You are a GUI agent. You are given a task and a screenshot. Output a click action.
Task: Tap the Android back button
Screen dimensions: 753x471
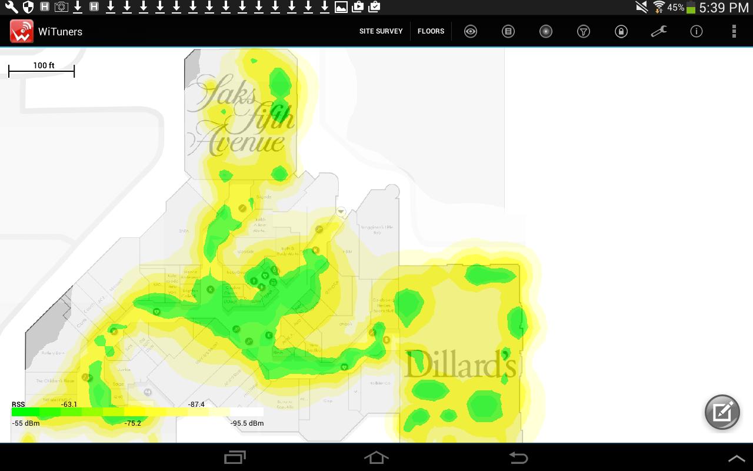coord(518,457)
